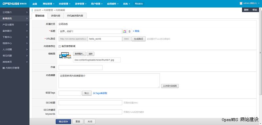
Task: Click the 内容栏目管理 grid icon
Action: point(4,68)
